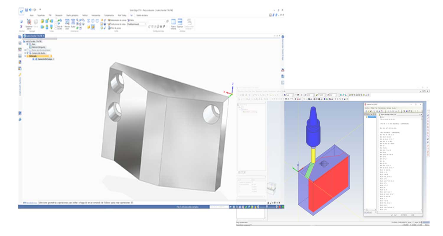
Task: Open the Facebook icon in right sidebar
Action: click(283, 76)
